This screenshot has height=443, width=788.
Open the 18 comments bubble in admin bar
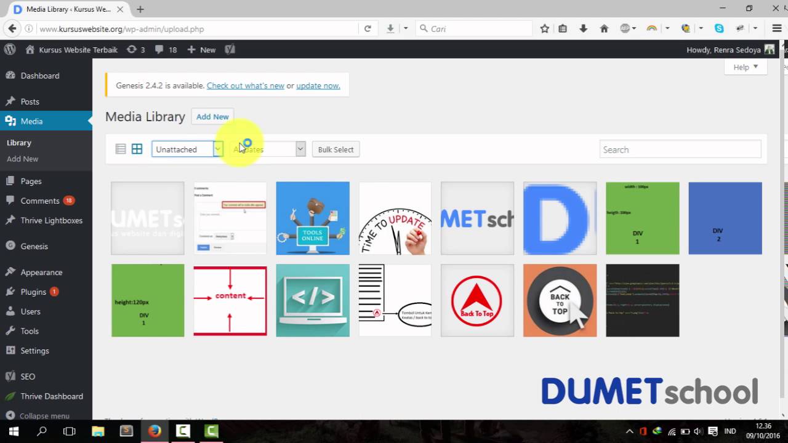coord(166,50)
